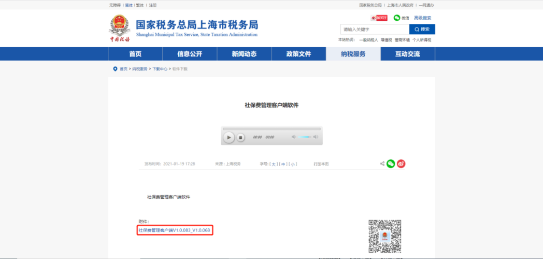Set font size to 小 (small)

293,164
